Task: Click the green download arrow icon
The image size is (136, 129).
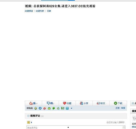Action: [116, 103]
